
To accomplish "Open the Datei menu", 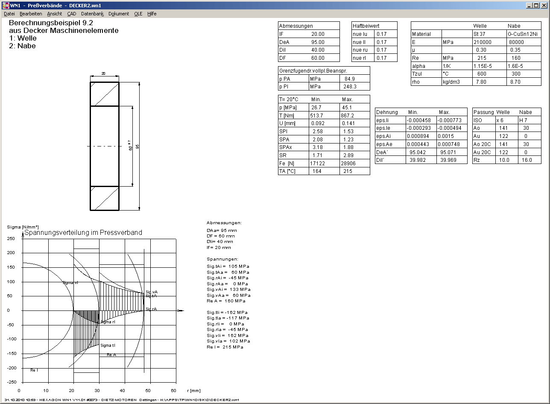I will tap(9, 14).
